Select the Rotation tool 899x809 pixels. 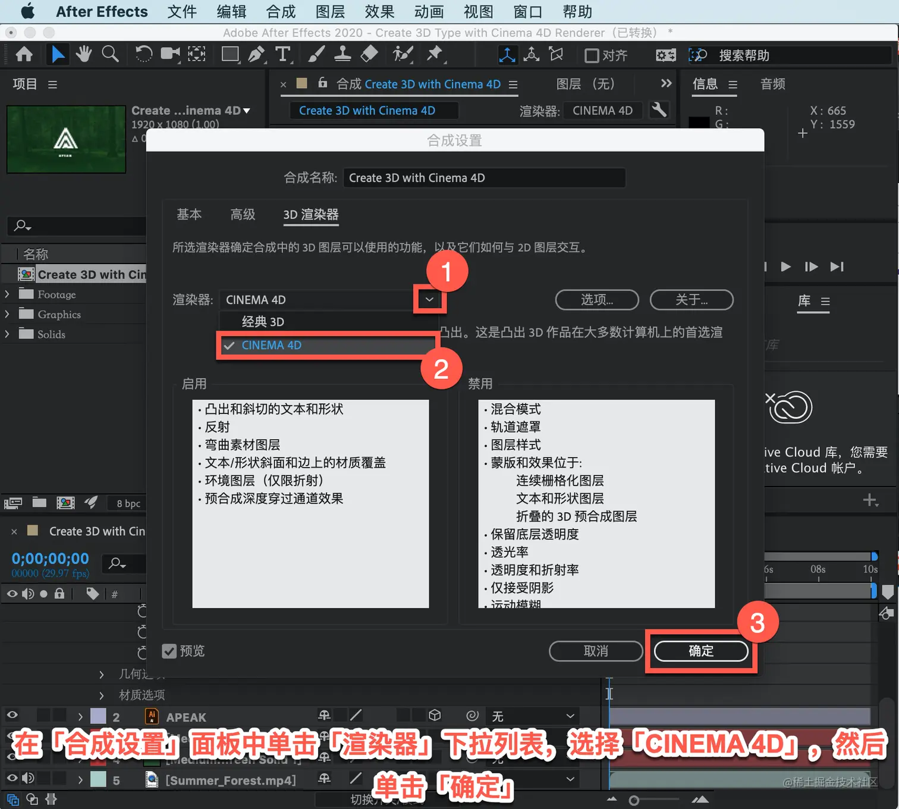pyautogui.click(x=143, y=55)
